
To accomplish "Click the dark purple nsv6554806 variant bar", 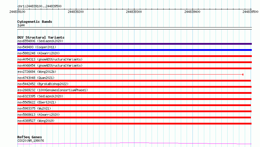I will click(134, 44).
